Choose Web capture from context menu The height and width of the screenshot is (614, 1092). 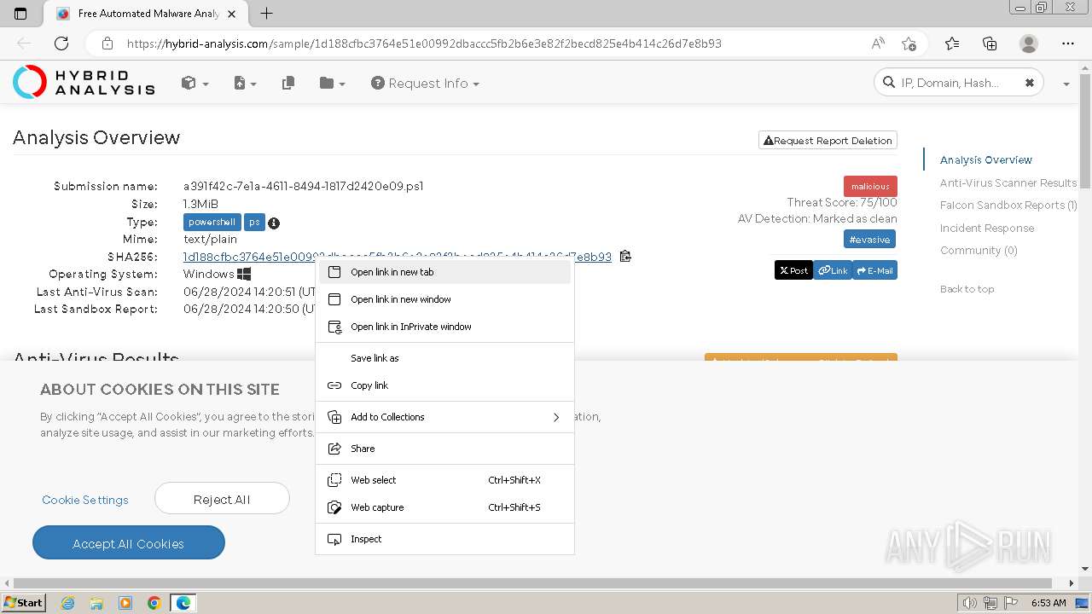(x=444, y=507)
